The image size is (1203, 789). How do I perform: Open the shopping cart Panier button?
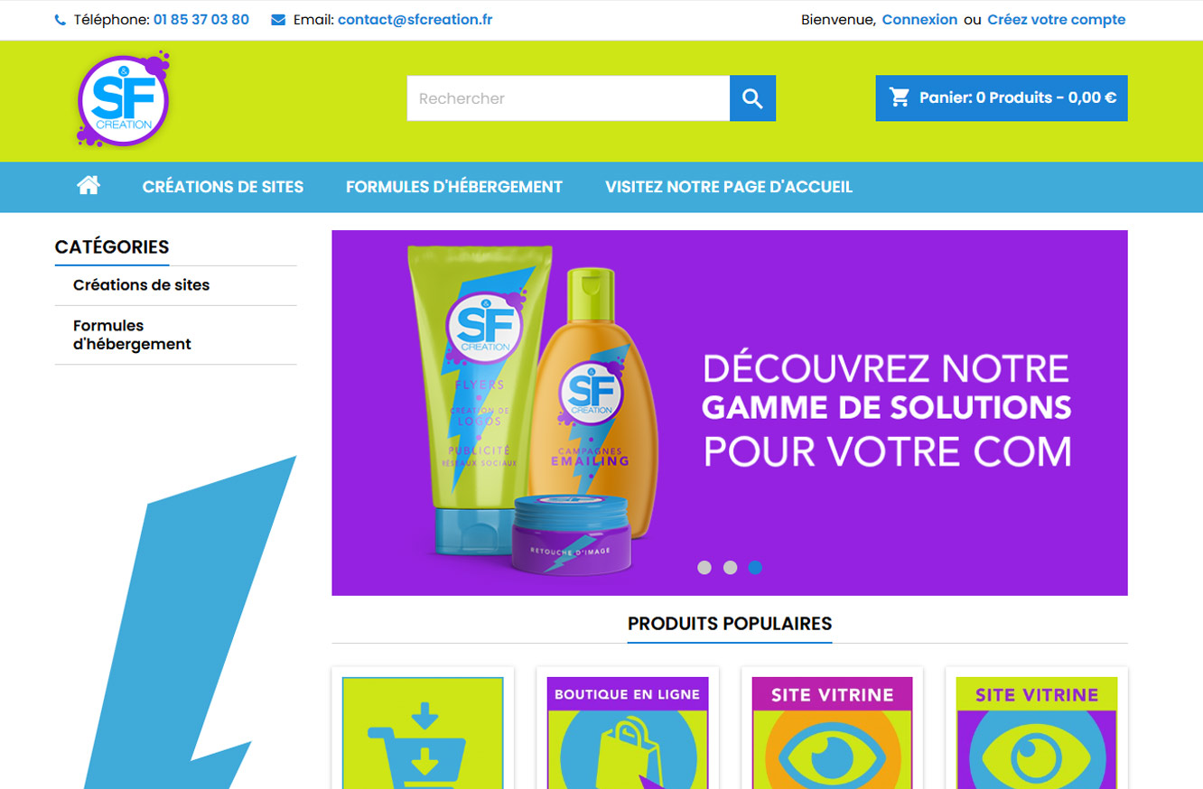coord(1002,97)
